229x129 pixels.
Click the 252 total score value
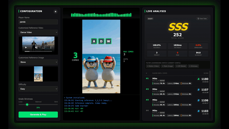pos(177,35)
